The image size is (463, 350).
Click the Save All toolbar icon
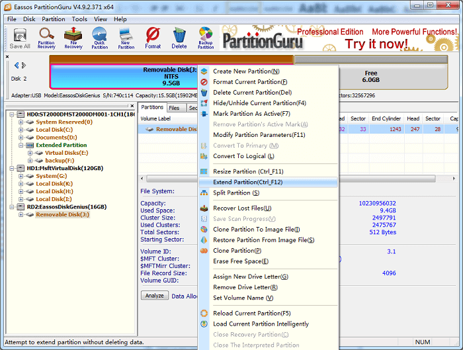click(x=20, y=38)
